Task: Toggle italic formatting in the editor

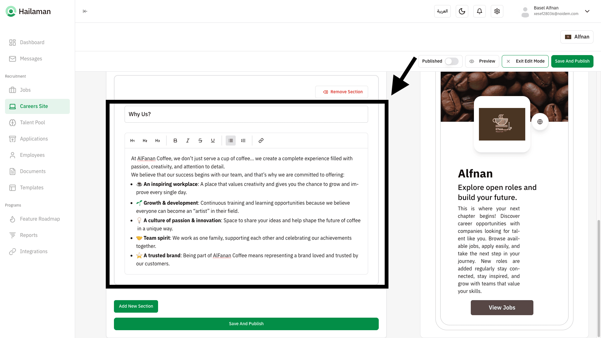Action: point(188,141)
